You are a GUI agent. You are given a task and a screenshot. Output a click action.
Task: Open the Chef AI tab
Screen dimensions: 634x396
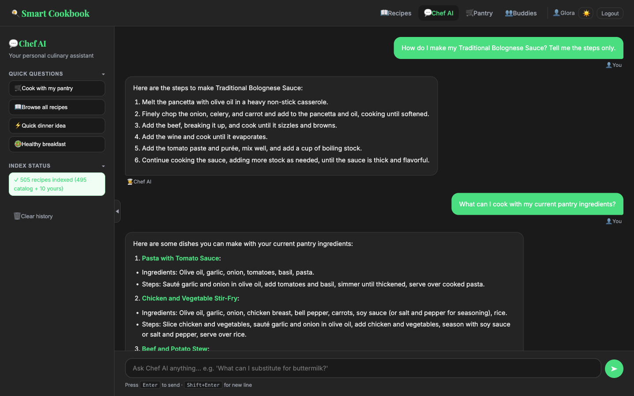coord(439,13)
